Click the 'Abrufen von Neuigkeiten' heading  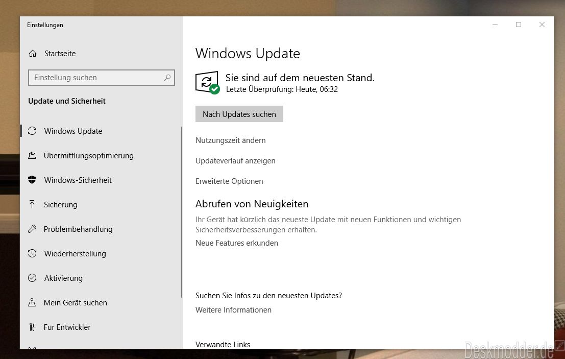tap(252, 204)
